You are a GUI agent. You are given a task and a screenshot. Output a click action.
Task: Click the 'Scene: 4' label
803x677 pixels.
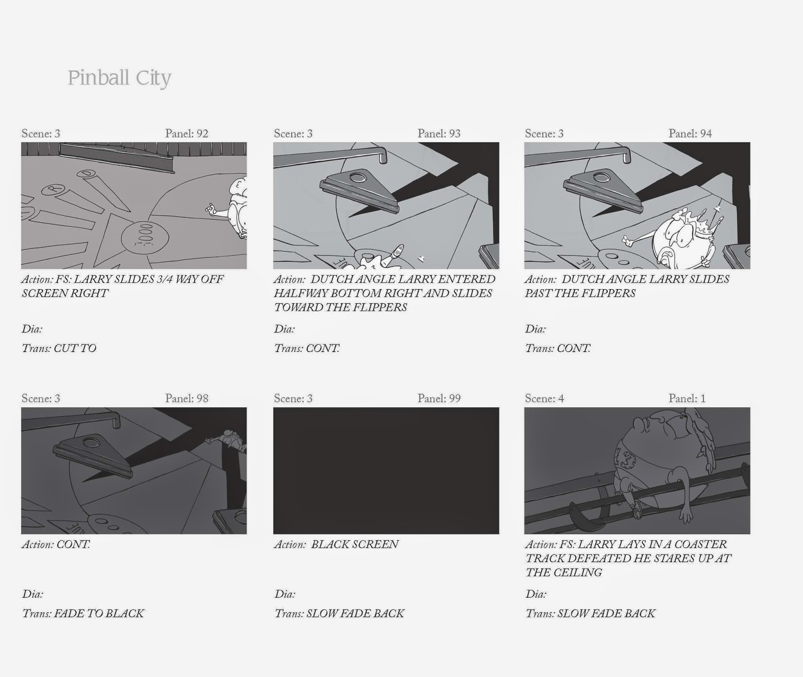tap(545, 399)
